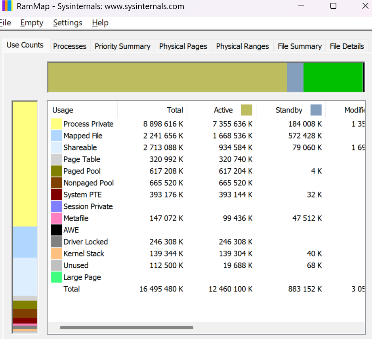Select the Shareable row label
This screenshot has height=339, width=372.
80,148
